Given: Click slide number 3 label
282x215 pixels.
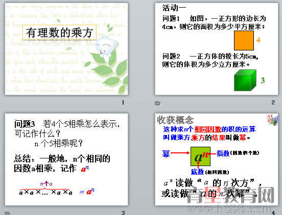Looking at the screenshot, I should coord(123,213).
